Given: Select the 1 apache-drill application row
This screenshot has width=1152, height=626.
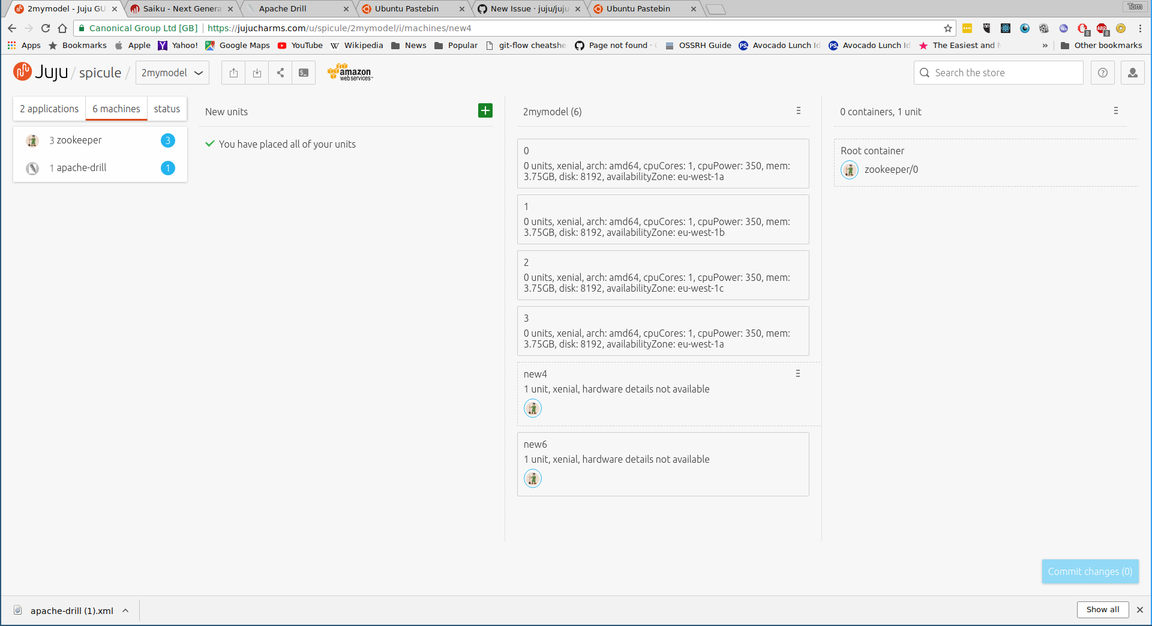Looking at the screenshot, I should (100, 168).
